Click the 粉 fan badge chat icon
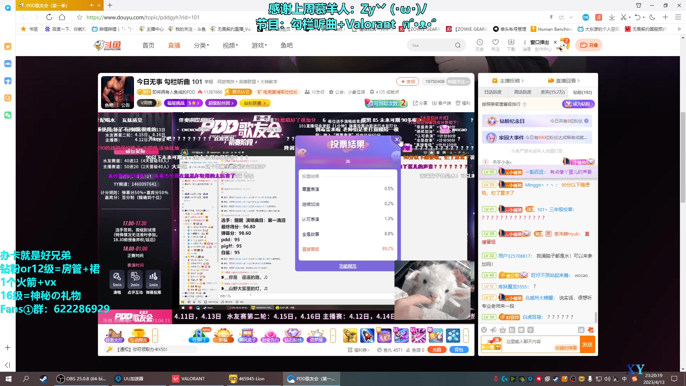Screen dimensions: 686x386 click(x=512, y=330)
